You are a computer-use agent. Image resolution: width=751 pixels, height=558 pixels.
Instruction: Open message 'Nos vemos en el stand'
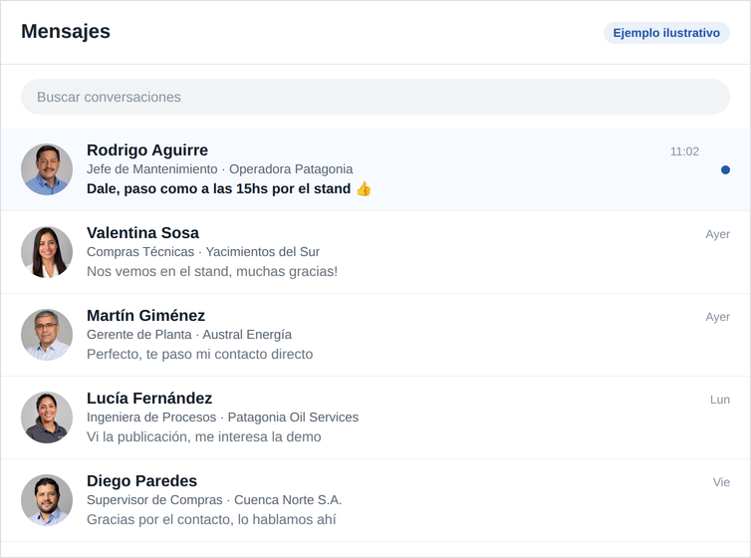[x=212, y=272]
